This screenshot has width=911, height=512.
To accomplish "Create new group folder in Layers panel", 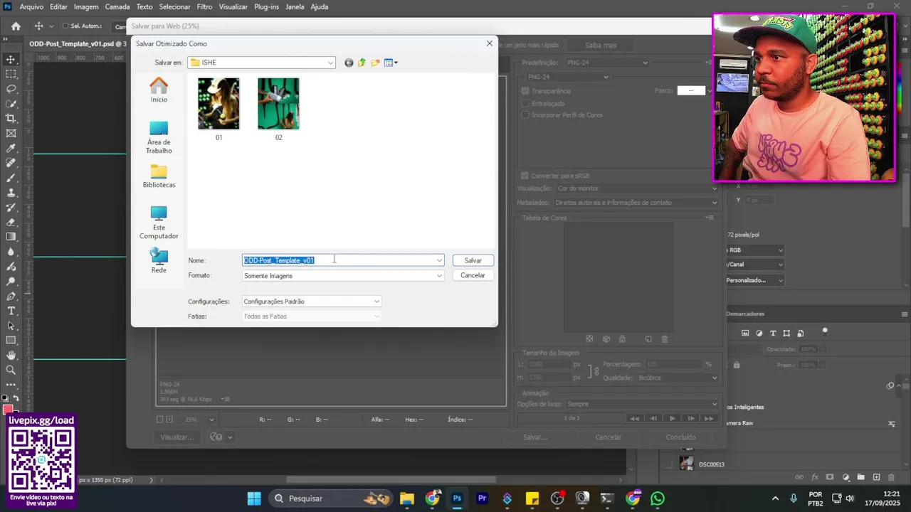I will point(860,477).
